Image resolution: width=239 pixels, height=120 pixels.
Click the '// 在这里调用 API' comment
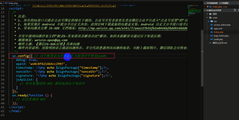[x=31, y=99]
